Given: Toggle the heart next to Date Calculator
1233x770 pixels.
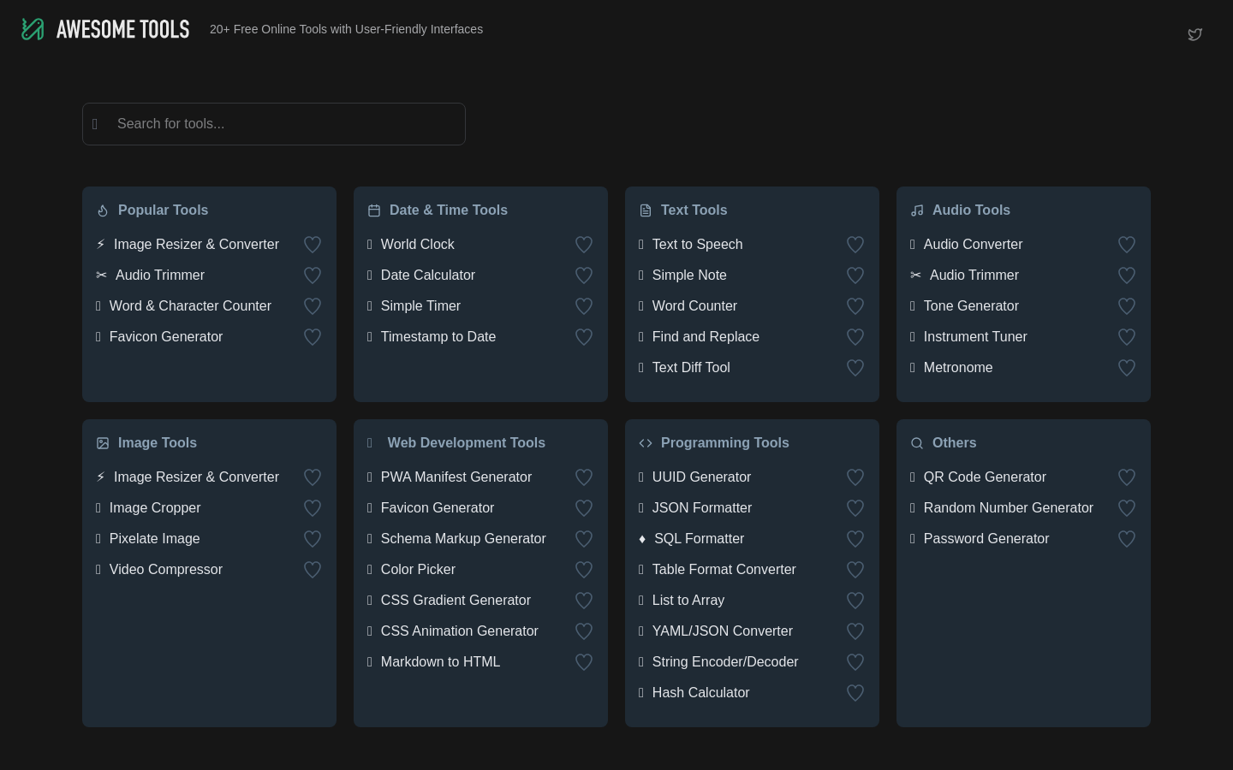Looking at the screenshot, I should pyautogui.click(x=584, y=275).
